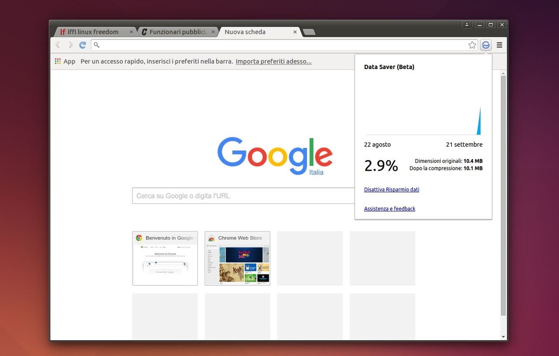Click the reload page icon
559x356 pixels.
[83, 45]
